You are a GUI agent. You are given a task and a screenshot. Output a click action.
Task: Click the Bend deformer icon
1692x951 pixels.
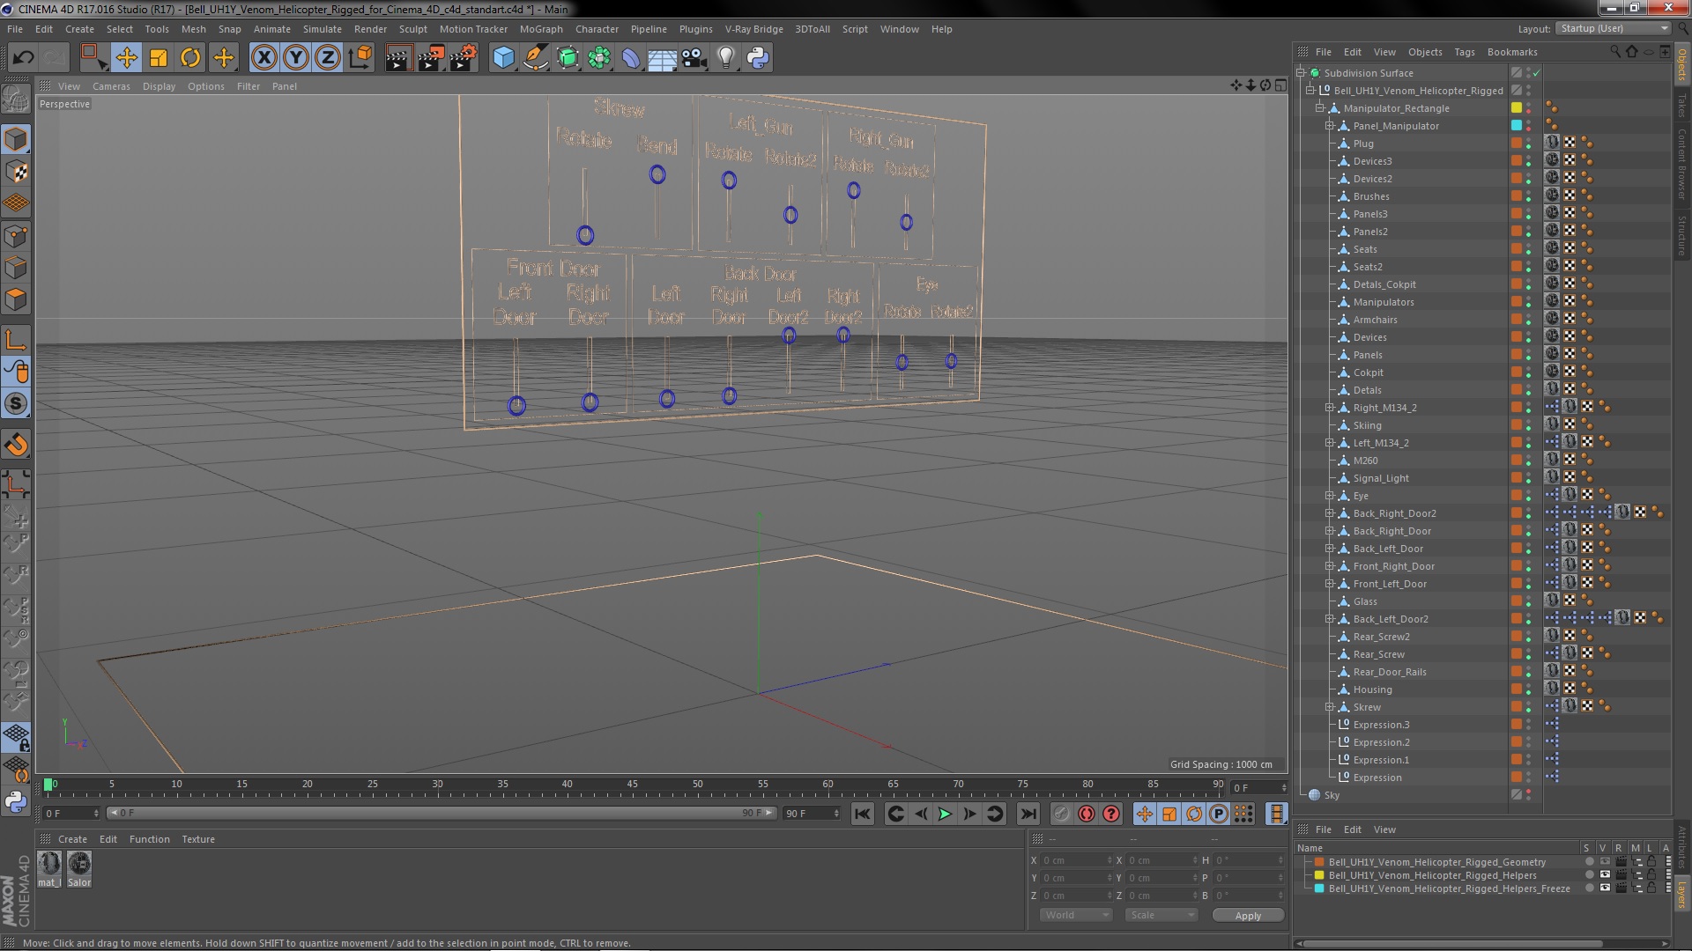(x=631, y=58)
